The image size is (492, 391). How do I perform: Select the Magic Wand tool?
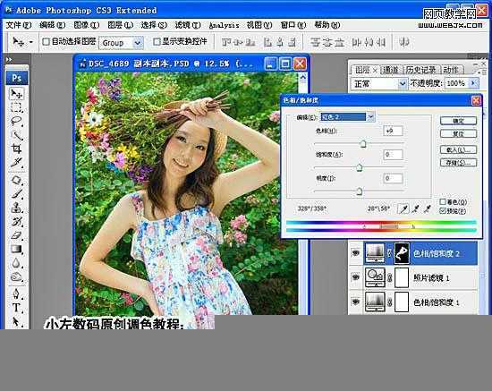(17, 135)
